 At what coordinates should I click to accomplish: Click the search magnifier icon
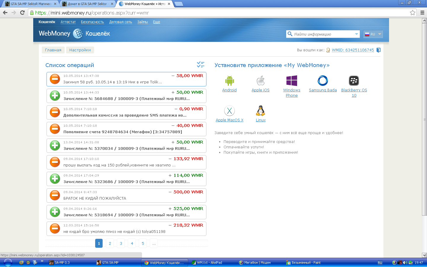tap(290, 34)
